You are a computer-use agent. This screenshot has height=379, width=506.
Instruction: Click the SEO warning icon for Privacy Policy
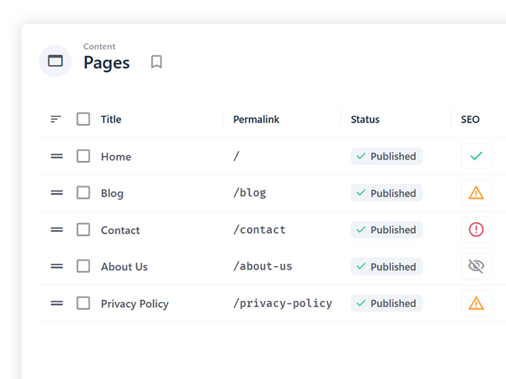point(476,303)
